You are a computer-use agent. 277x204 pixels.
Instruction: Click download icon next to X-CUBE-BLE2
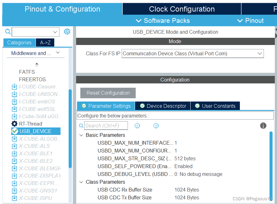click(14, 161)
